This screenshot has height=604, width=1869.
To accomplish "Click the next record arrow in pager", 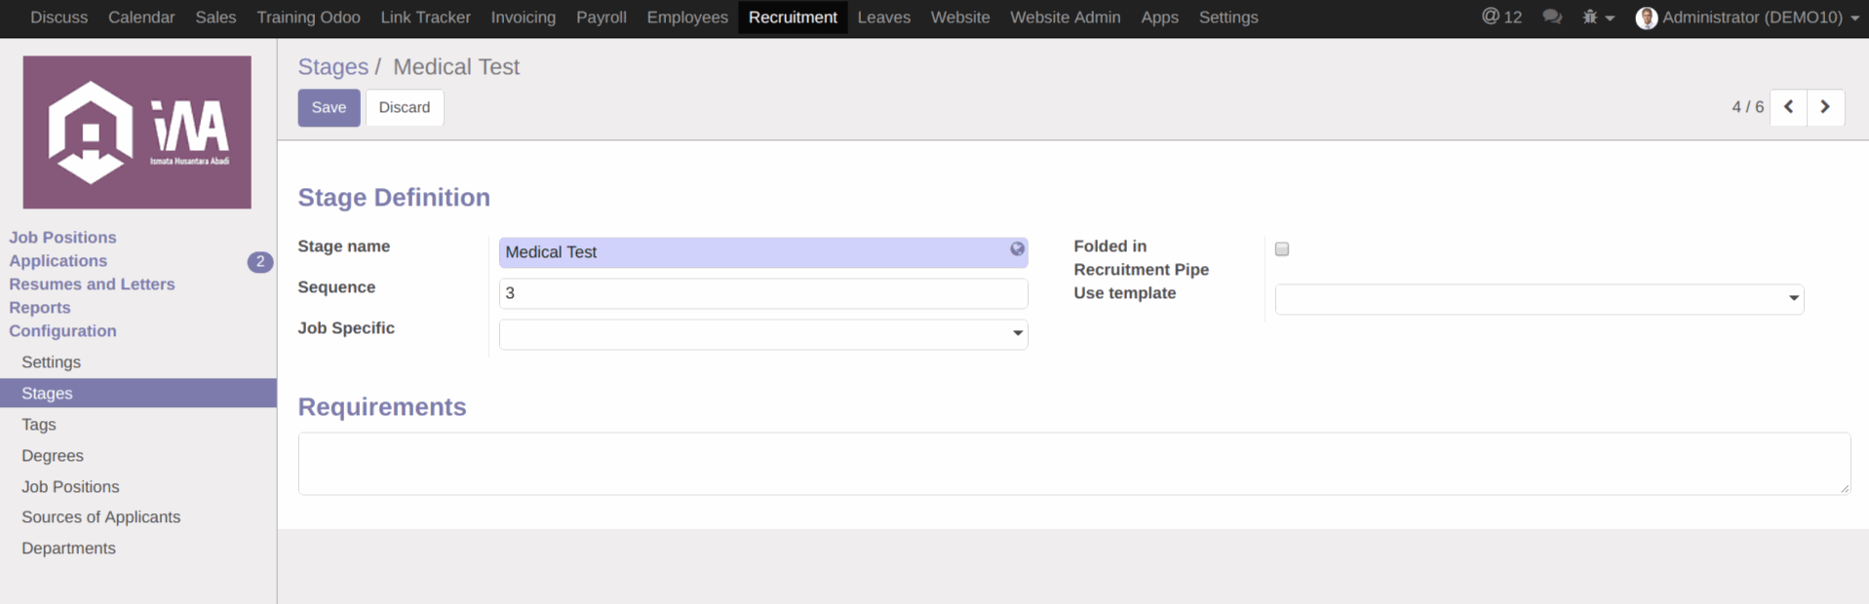I will pyautogui.click(x=1825, y=107).
